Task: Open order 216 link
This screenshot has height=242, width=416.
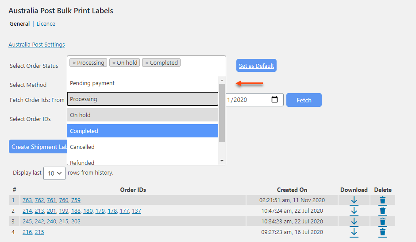Action: tap(27, 232)
